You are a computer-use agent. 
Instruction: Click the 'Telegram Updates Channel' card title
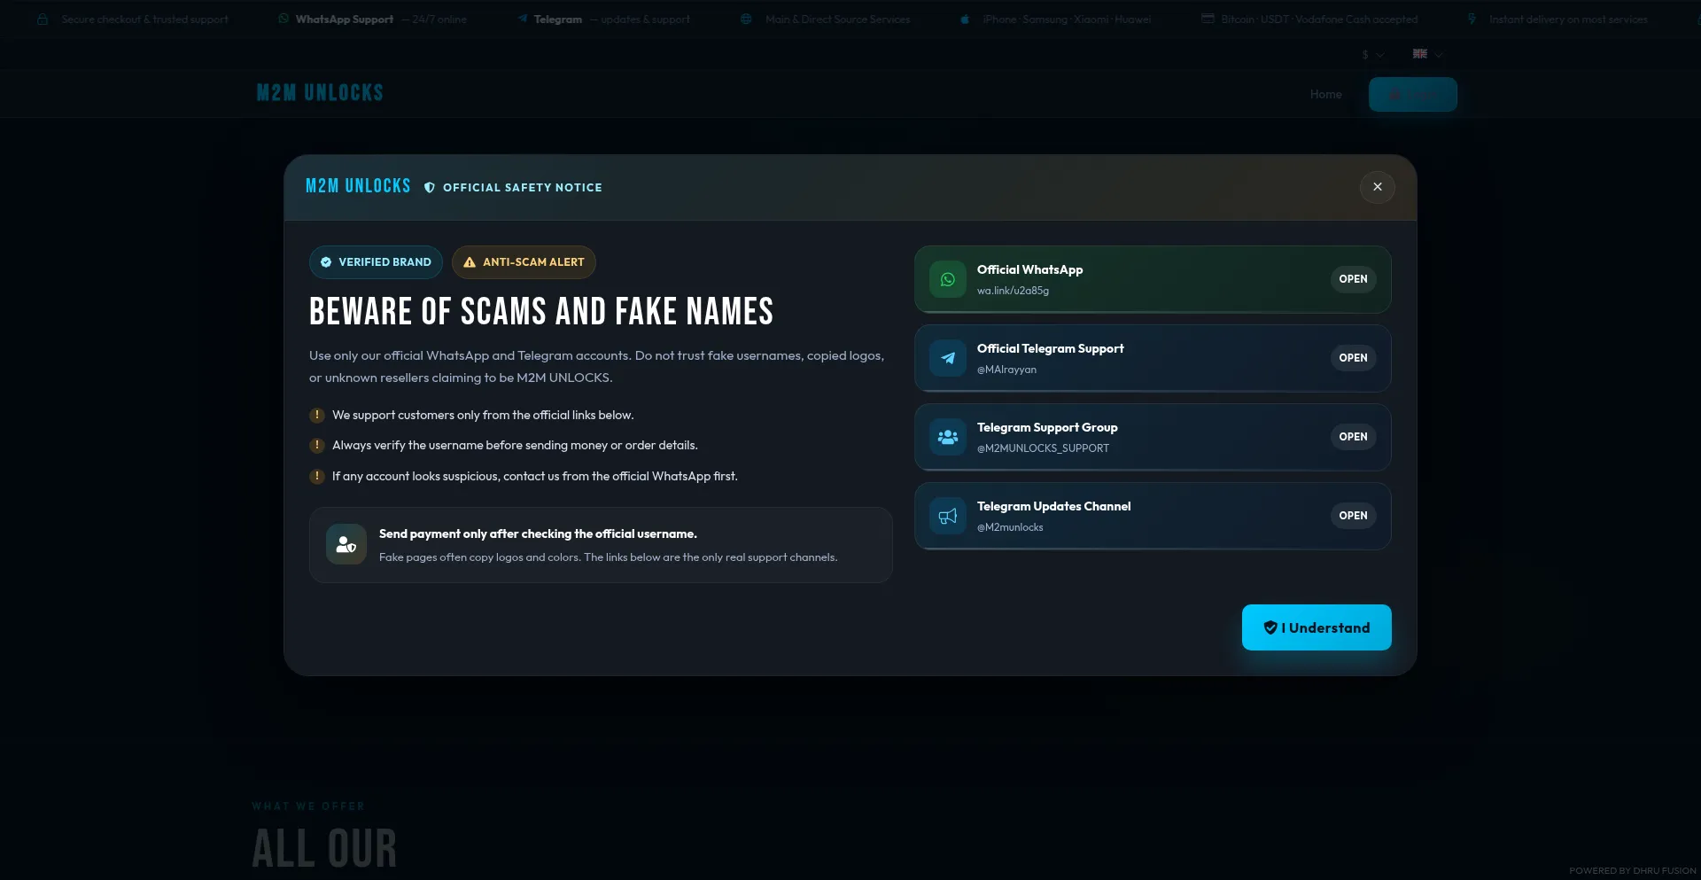point(1053,506)
